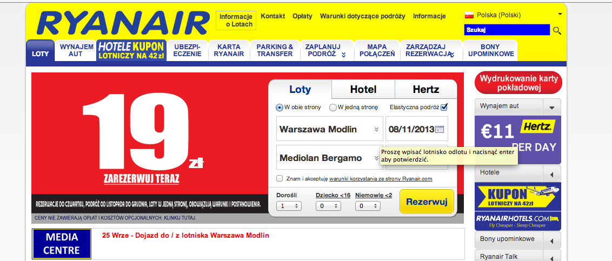Open the Kontakt link

point(273,16)
